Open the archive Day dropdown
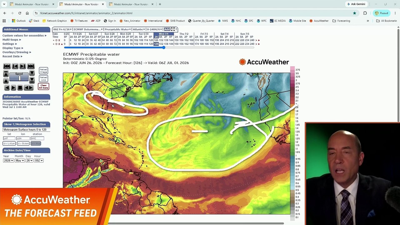 tap(29, 161)
